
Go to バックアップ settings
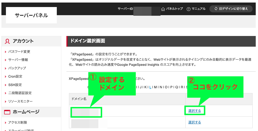point(17,68)
